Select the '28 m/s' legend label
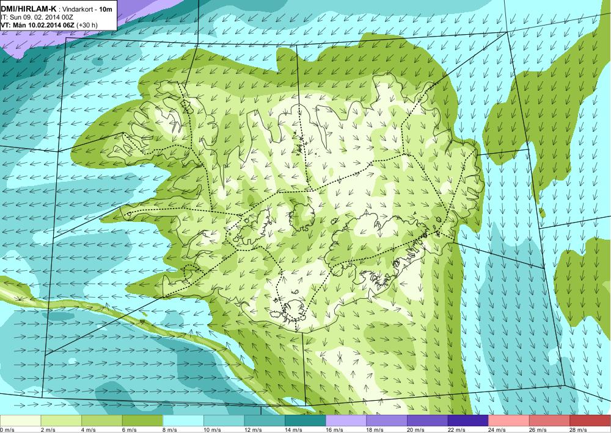This screenshot has height=433, width=611. pyautogui.click(x=579, y=430)
